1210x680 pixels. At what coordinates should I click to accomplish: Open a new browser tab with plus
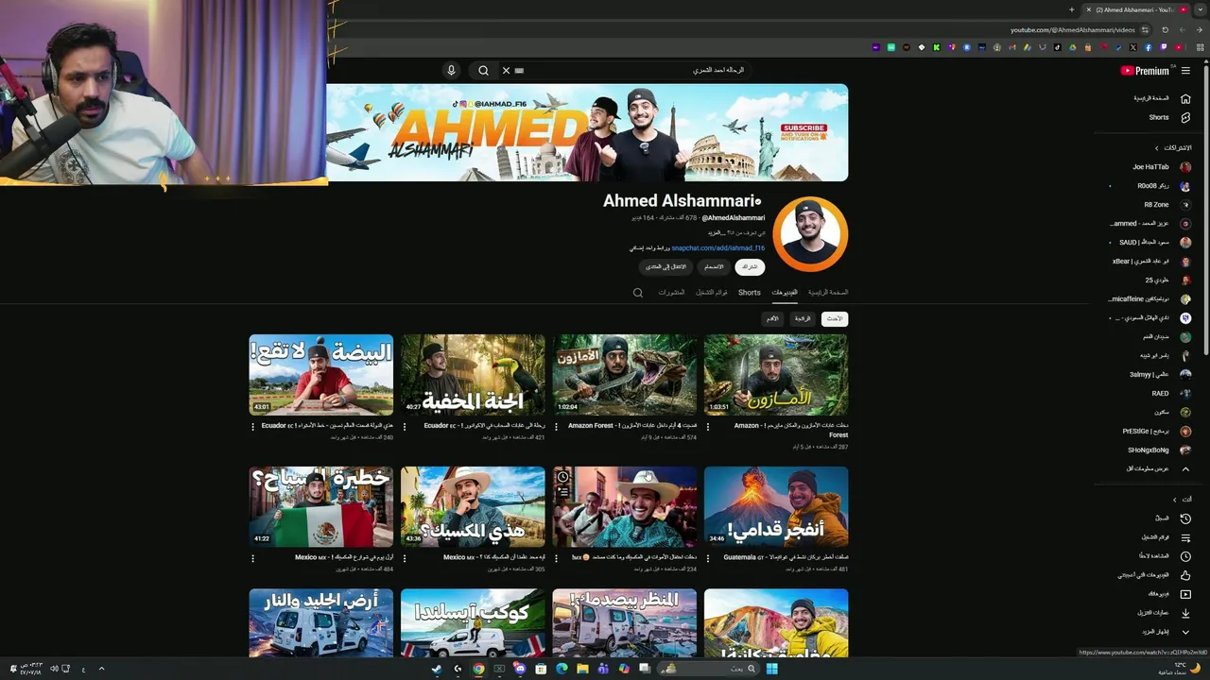point(1071,9)
